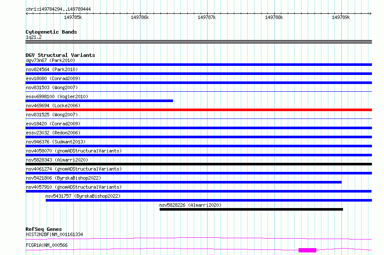384x255 pixels.
Task: Click the left arrow on the ruler
Action: click(x=27, y=13)
